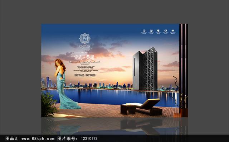
Task: Click the first round icon in the poster's top-right row
Action: 144,30
